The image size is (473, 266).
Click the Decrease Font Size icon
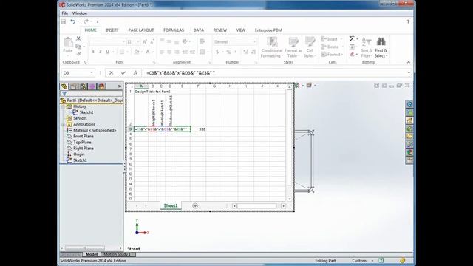152,41
